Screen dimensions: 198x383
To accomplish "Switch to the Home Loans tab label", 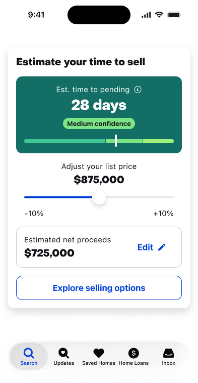I will (x=134, y=363).
